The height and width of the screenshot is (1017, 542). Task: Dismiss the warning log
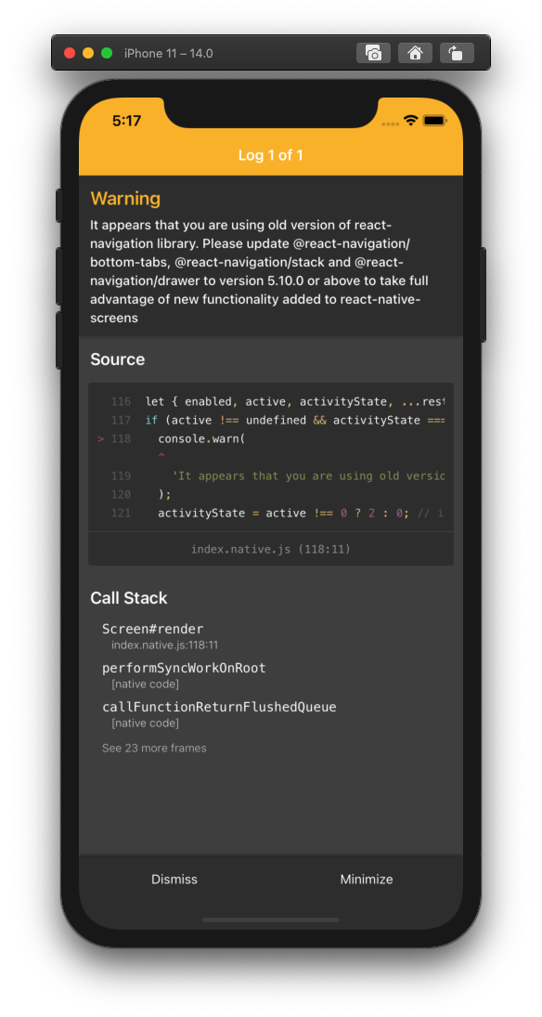click(x=174, y=880)
